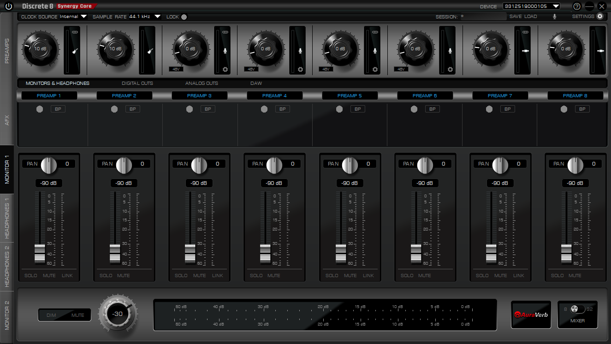Click the master volume knob showing -30

point(117,314)
